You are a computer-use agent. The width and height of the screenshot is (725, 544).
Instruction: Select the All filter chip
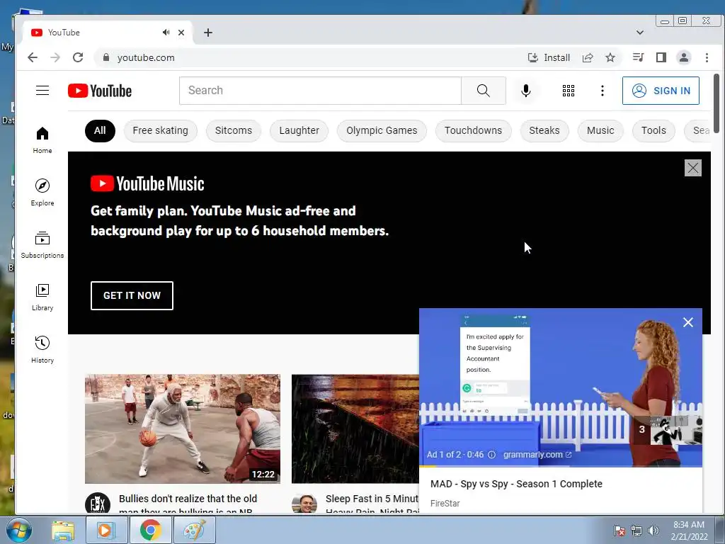coord(100,130)
